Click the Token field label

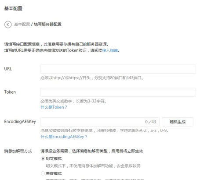pos(10,92)
